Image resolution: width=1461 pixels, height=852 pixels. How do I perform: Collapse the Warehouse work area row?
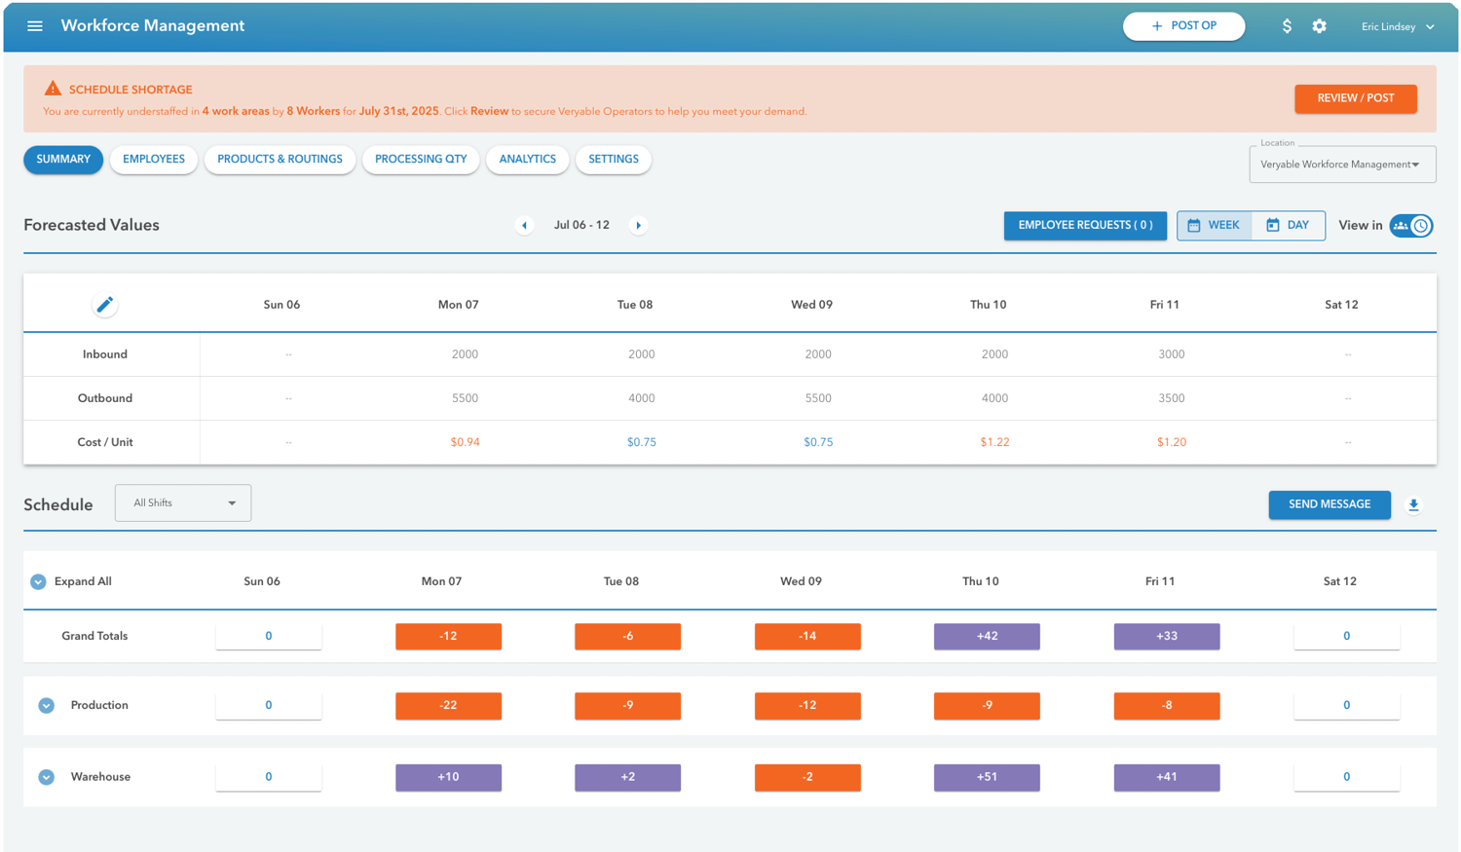[x=46, y=777]
